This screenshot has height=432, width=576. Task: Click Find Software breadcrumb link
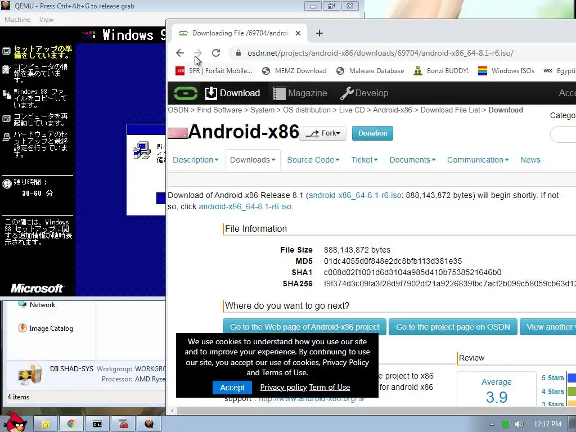[x=219, y=110]
